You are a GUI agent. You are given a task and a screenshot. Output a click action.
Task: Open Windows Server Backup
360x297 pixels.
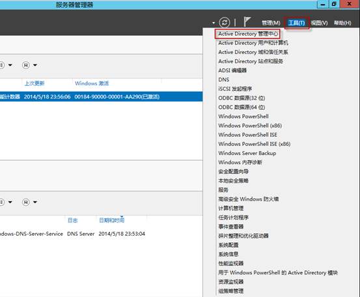click(247, 153)
